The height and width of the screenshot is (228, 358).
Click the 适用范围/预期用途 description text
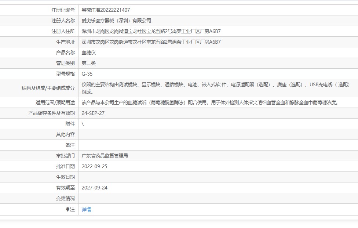tap(211, 102)
